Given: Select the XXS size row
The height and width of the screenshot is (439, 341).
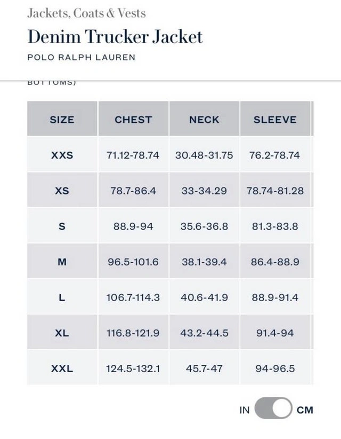Looking at the screenshot, I should [x=62, y=155].
